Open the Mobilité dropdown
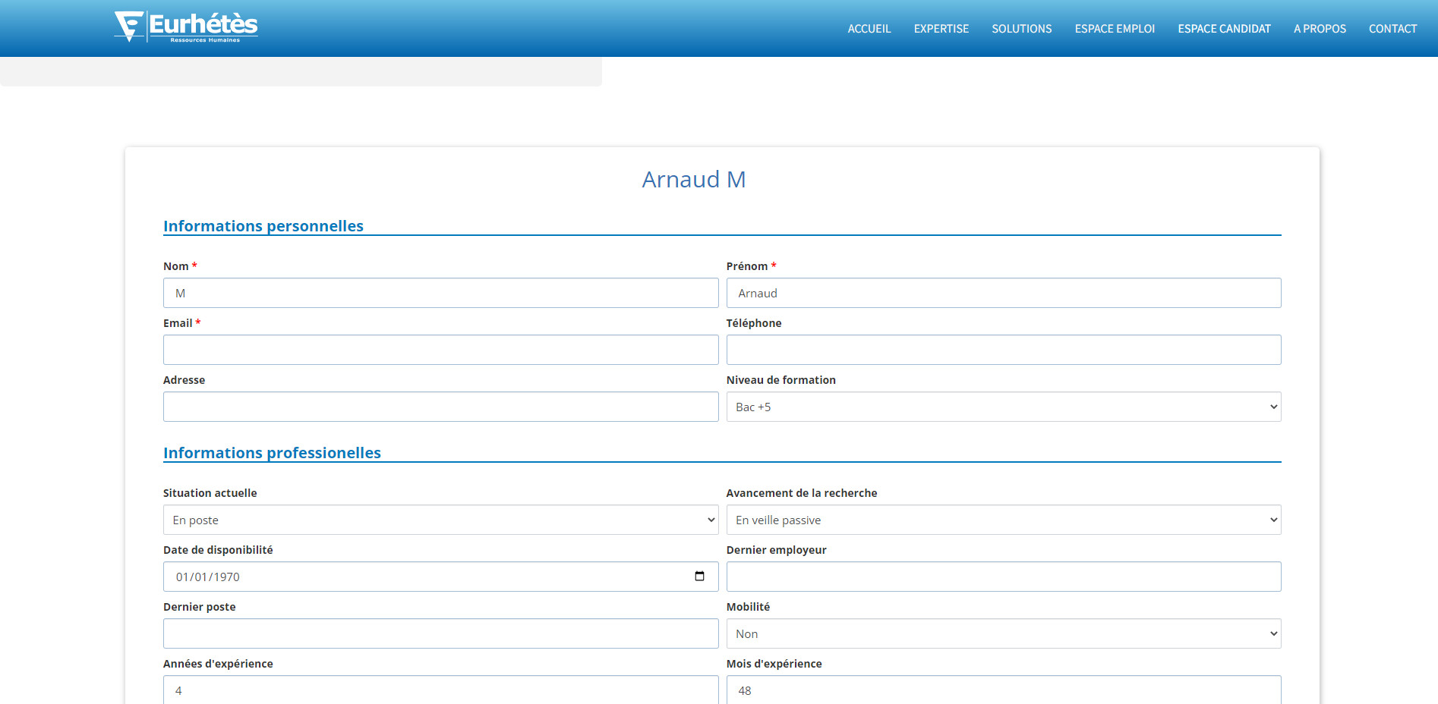1438x704 pixels. [x=1004, y=633]
